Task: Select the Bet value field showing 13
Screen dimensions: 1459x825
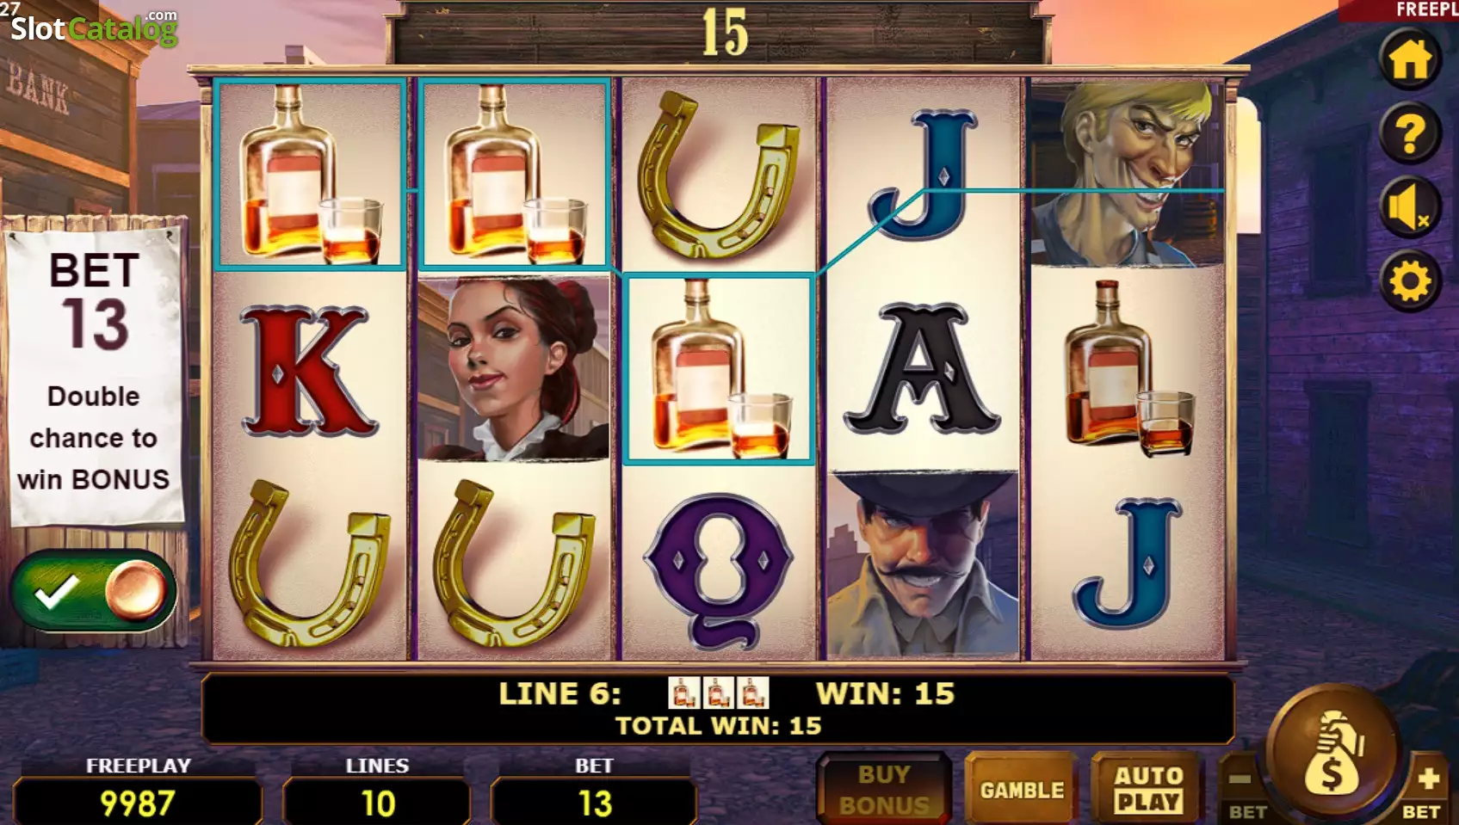Action: click(594, 802)
